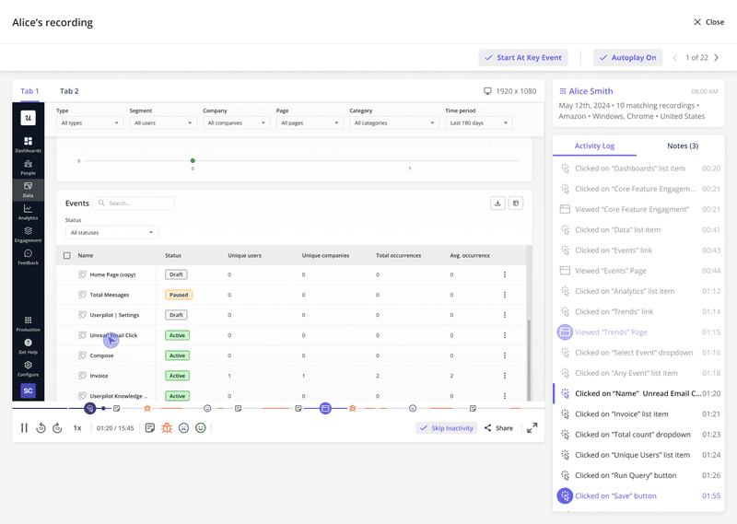Click the Share button
The image size is (737, 524).
pos(498,428)
